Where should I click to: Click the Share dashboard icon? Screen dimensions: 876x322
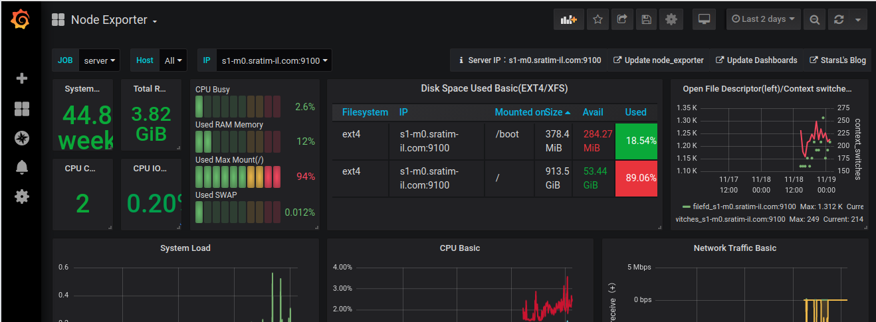pyautogui.click(x=622, y=20)
